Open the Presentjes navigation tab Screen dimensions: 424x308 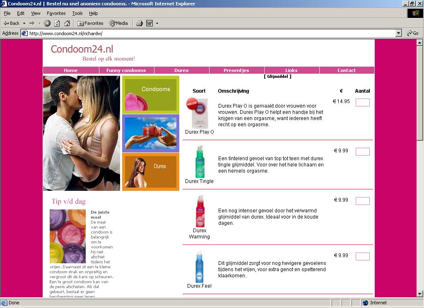point(236,70)
